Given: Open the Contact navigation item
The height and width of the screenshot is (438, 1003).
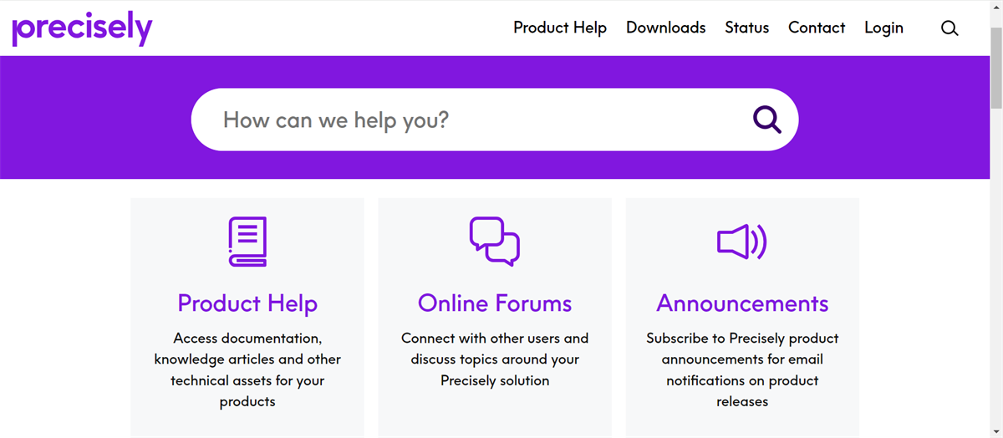Looking at the screenshot, I should tap(817, 28).
